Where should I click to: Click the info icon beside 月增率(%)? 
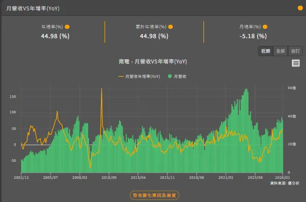(x=265, y=27)
